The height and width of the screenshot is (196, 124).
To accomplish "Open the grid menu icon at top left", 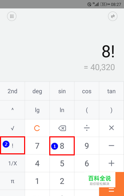I will point(12,16).
